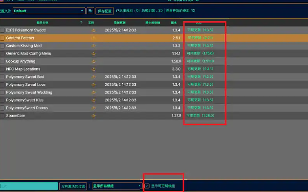The image size is (308, 192).
Task: Sort by the 最新更新 column header
Action: (120, 23)
